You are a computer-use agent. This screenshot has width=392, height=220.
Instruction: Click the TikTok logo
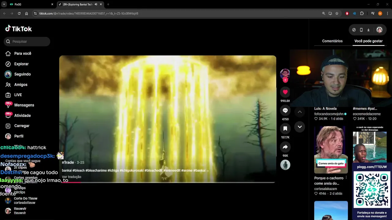pos(18,29)
